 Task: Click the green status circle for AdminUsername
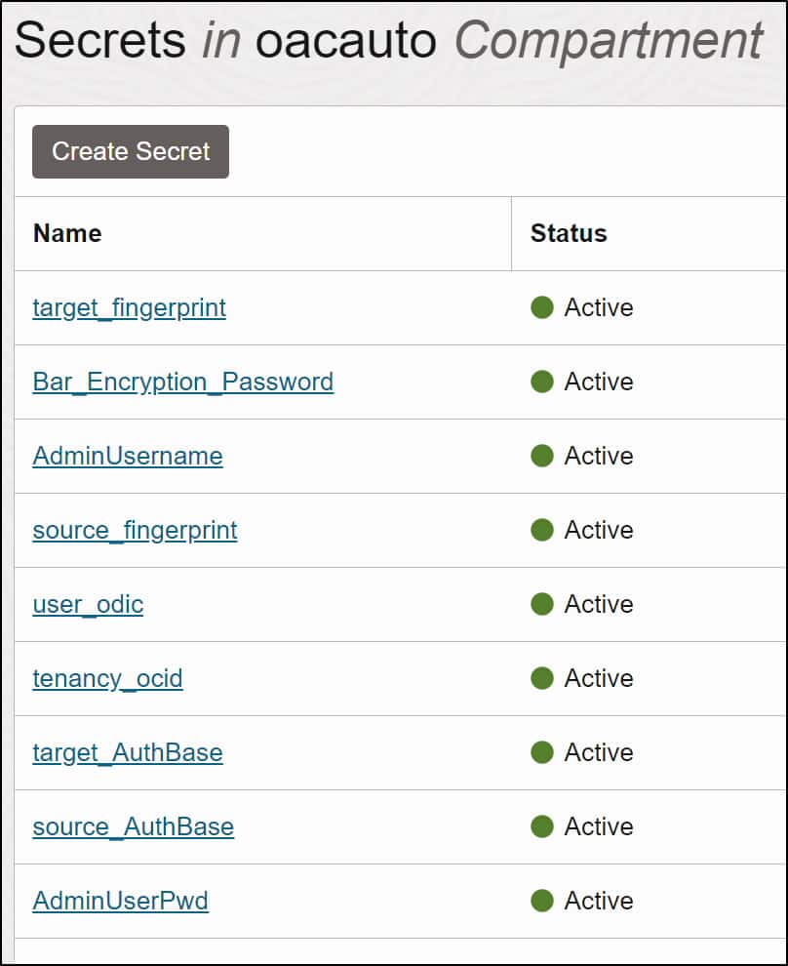(x=542, y=456)
